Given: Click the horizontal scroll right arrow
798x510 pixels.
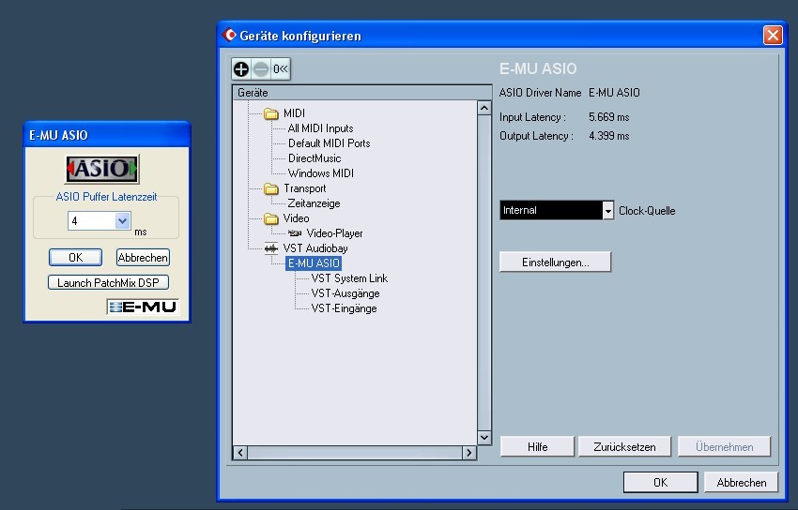Looking at the screenshot, I should tap(469, 453).
